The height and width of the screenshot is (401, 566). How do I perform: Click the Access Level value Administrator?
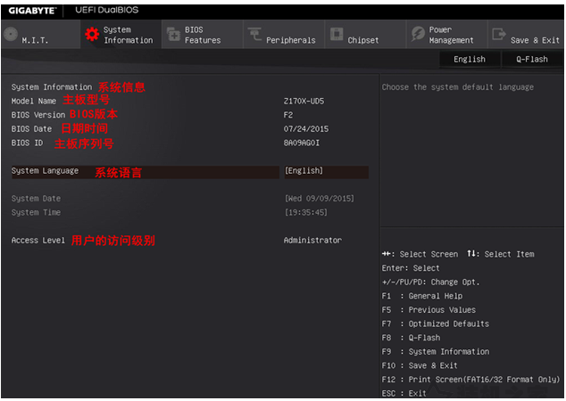coord(312,241)
